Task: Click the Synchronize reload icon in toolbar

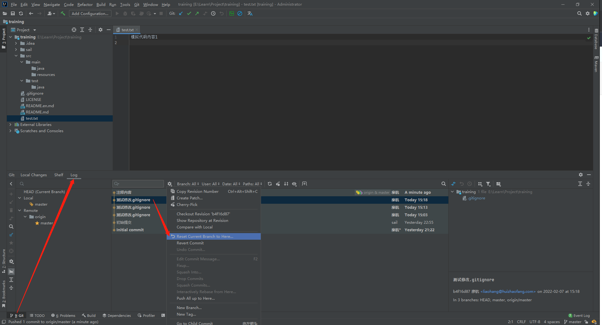Action: tap(21, 13)
